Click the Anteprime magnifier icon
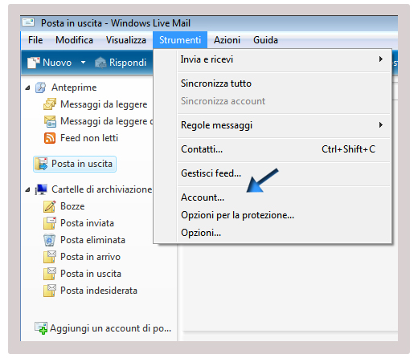418x358 pixels. pyautogui.click(x=40, y=87)
